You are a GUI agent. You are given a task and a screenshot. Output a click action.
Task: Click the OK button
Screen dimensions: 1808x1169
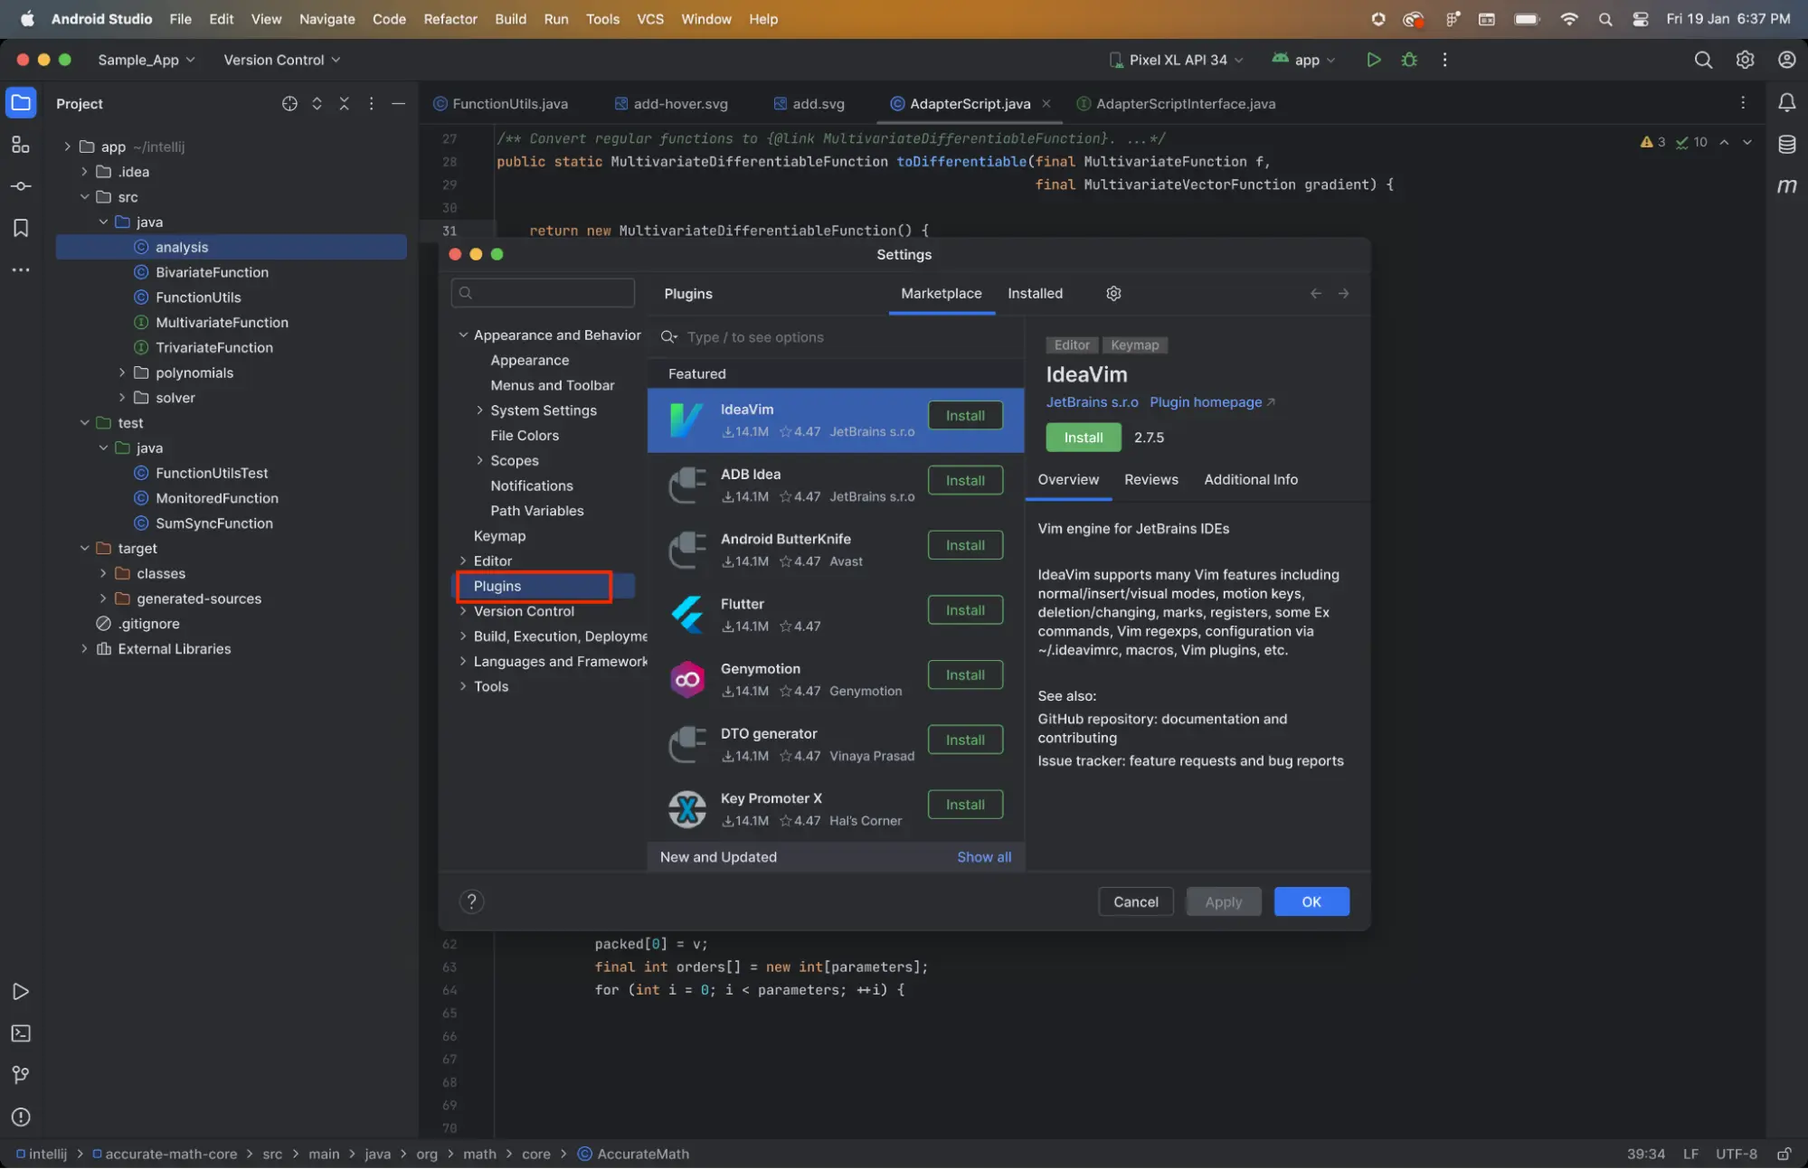[x=1311, y=901]
